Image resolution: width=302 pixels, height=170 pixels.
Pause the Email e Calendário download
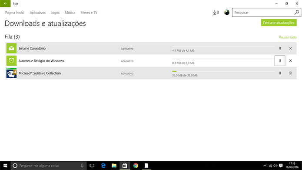point(280,48)
